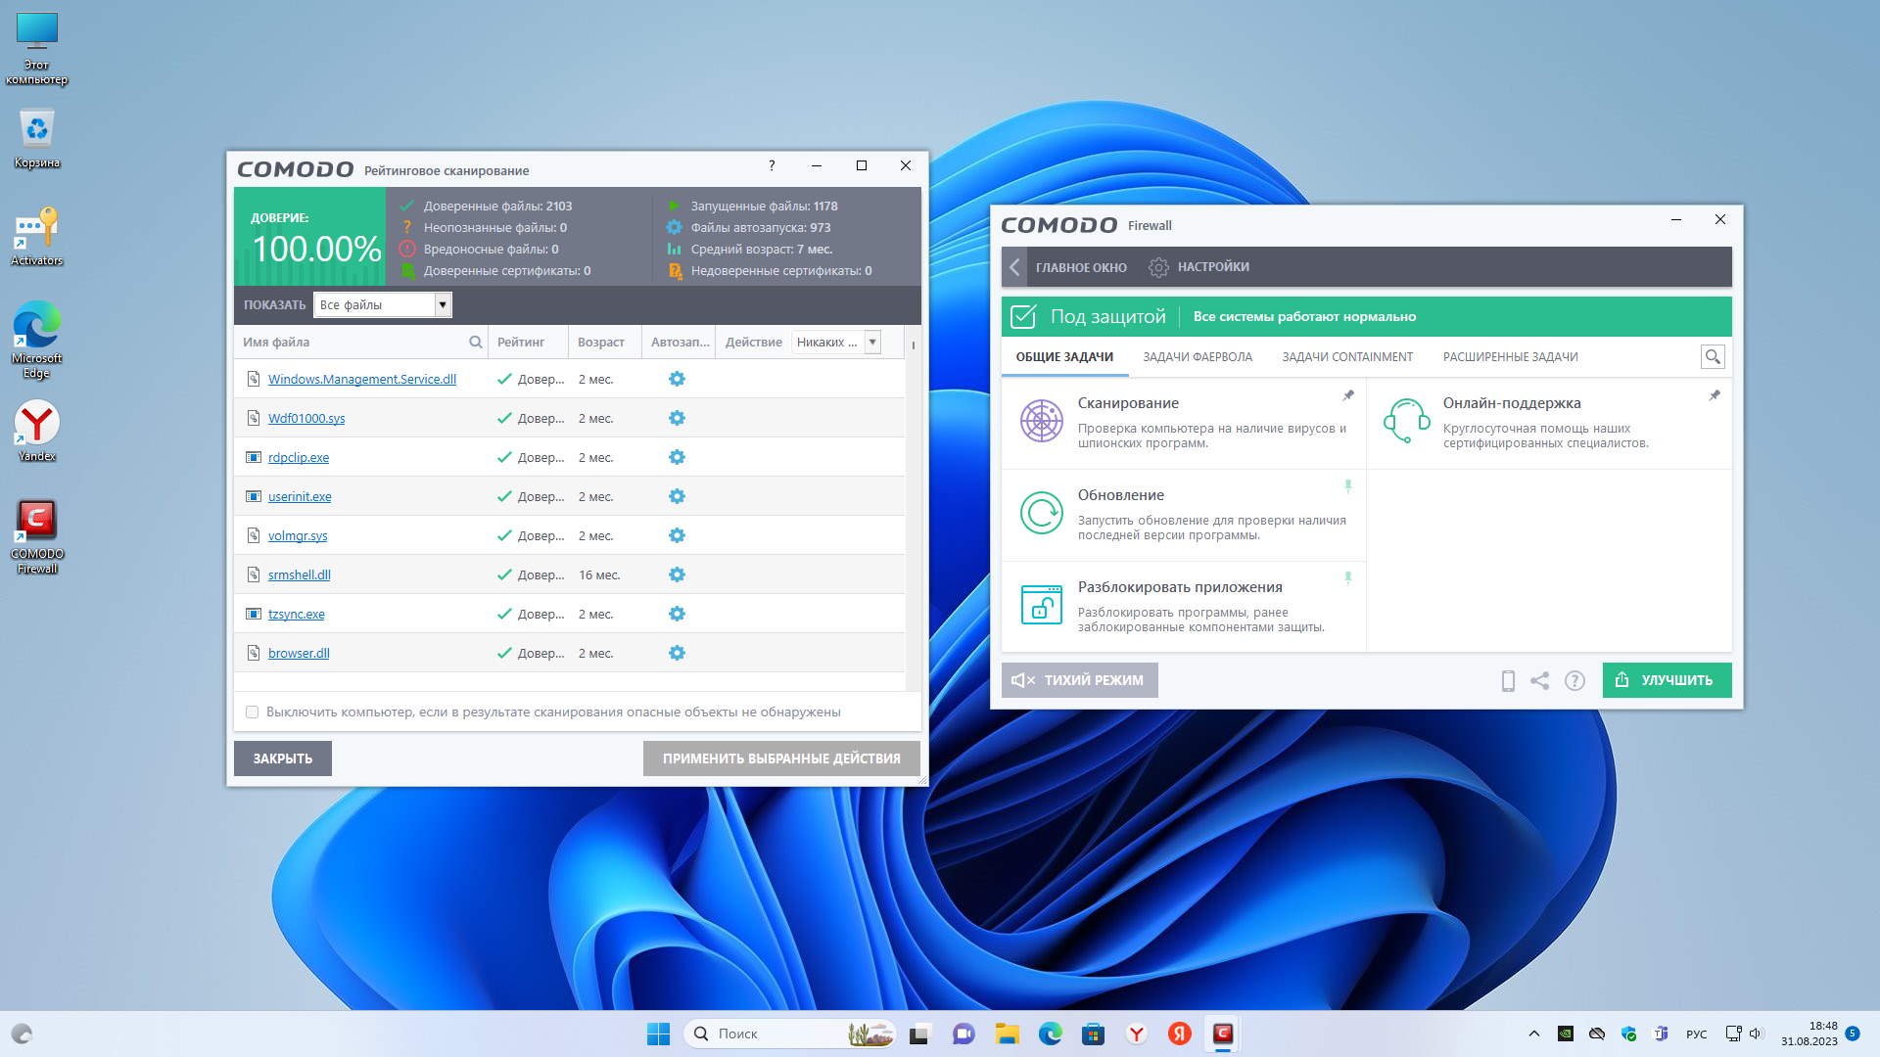Click the Update circular arrow icon
The width and height of the screenshot is (1880, 1057).
1041,513
